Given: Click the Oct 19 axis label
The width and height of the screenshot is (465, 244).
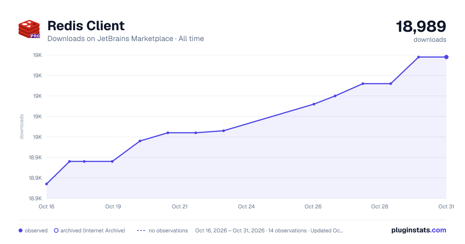Looking at the screenshot, I should [113, 206].
